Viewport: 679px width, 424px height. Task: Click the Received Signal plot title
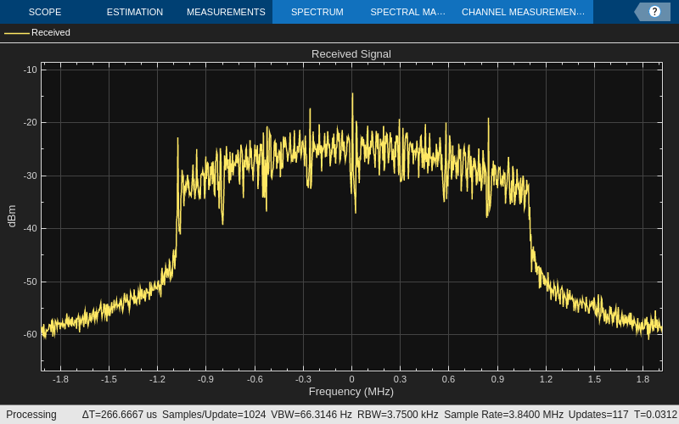pos(351,53)
